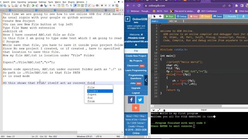
Task: Click Create New Project in sidebar
Action: (136, 56)
